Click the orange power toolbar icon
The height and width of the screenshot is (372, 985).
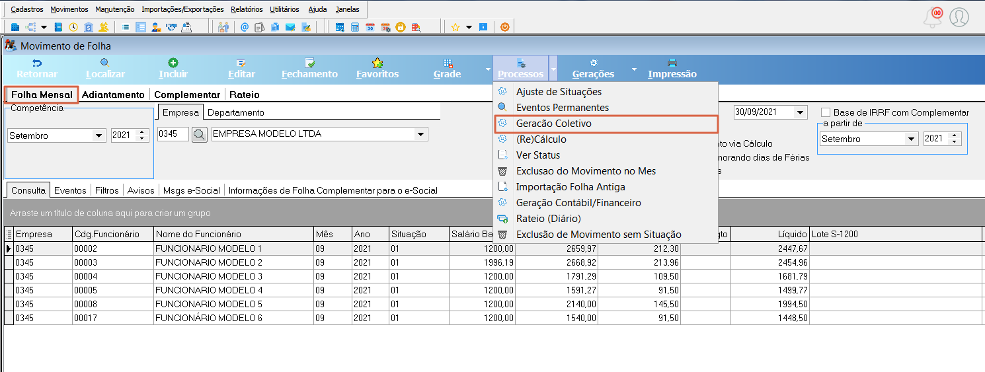click(505, 27)
